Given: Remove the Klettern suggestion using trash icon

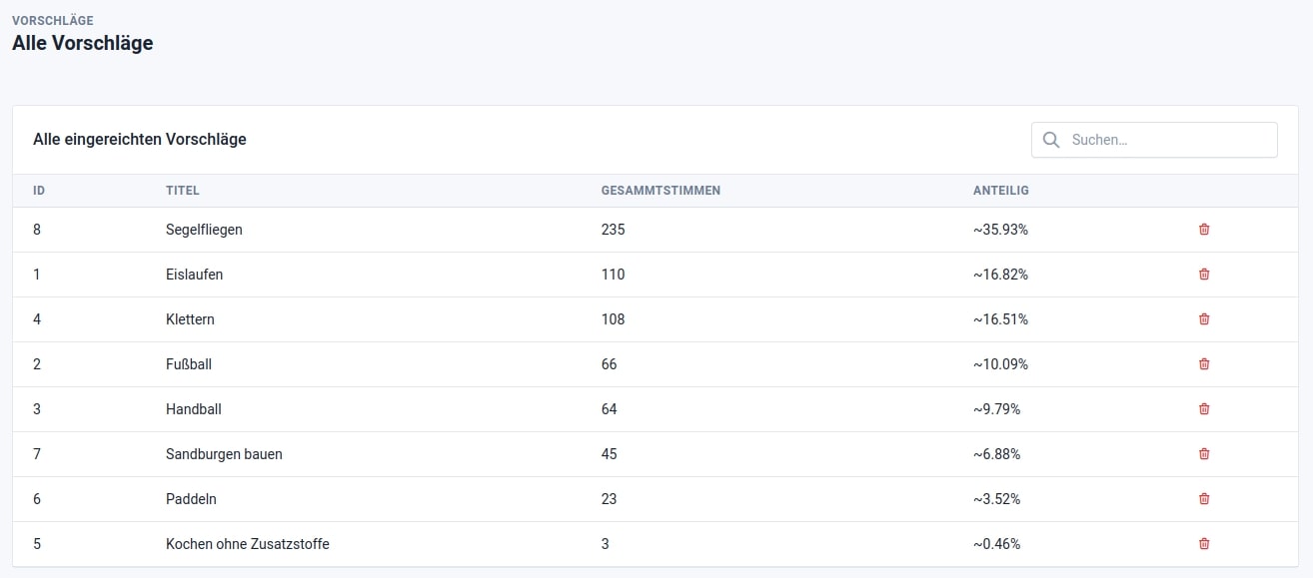Looking at the screenshot, I should tap(1203, 319).
